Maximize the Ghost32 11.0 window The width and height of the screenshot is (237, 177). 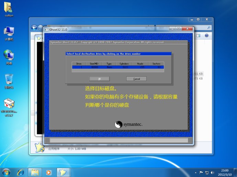click(179, 29)
